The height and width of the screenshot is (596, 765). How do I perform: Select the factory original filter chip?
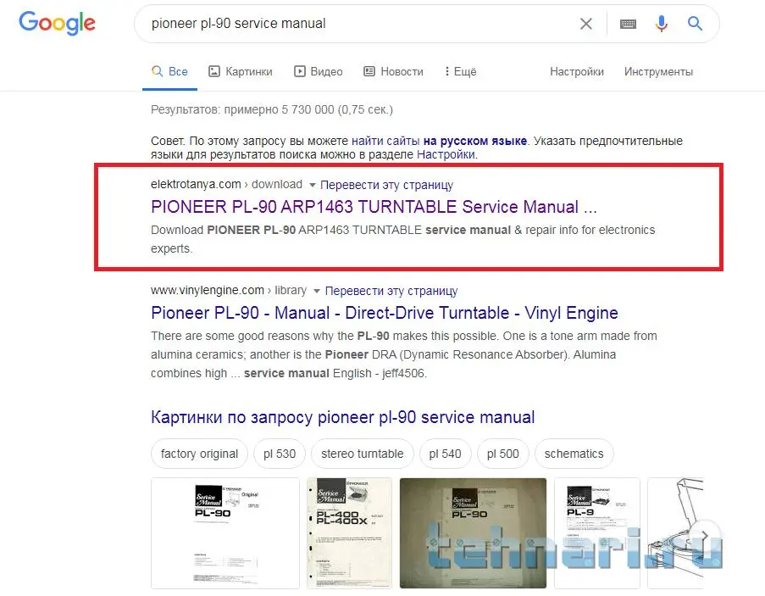[200, 454]
